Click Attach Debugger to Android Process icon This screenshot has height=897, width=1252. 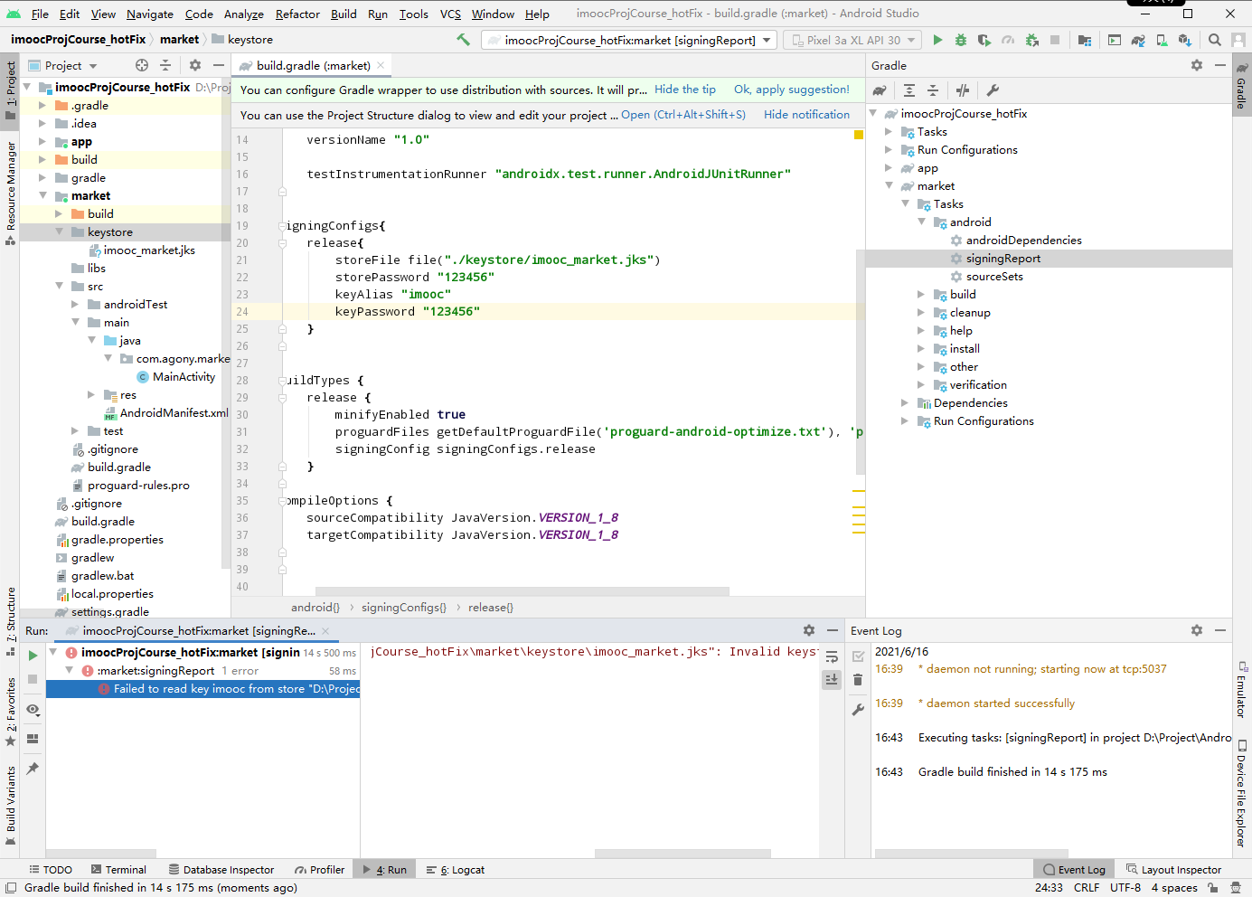(x=1031, y=40)
